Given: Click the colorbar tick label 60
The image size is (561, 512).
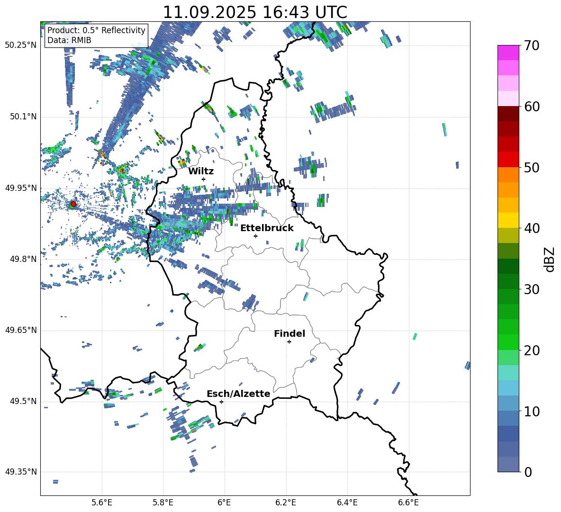Looking at the screenshot, I should pos(532,107).
